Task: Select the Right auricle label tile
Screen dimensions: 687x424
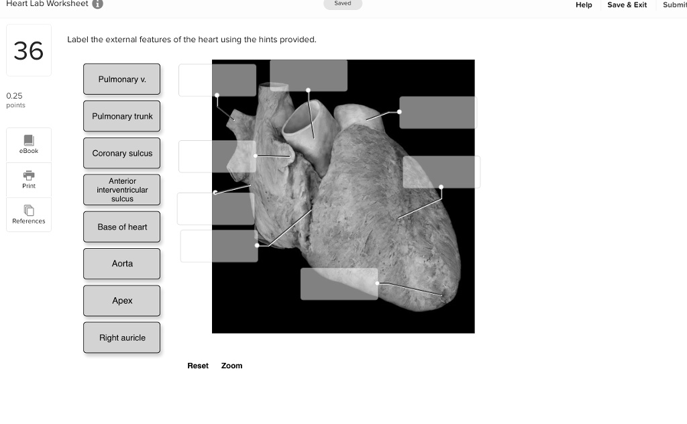Action: click(121, 337)
